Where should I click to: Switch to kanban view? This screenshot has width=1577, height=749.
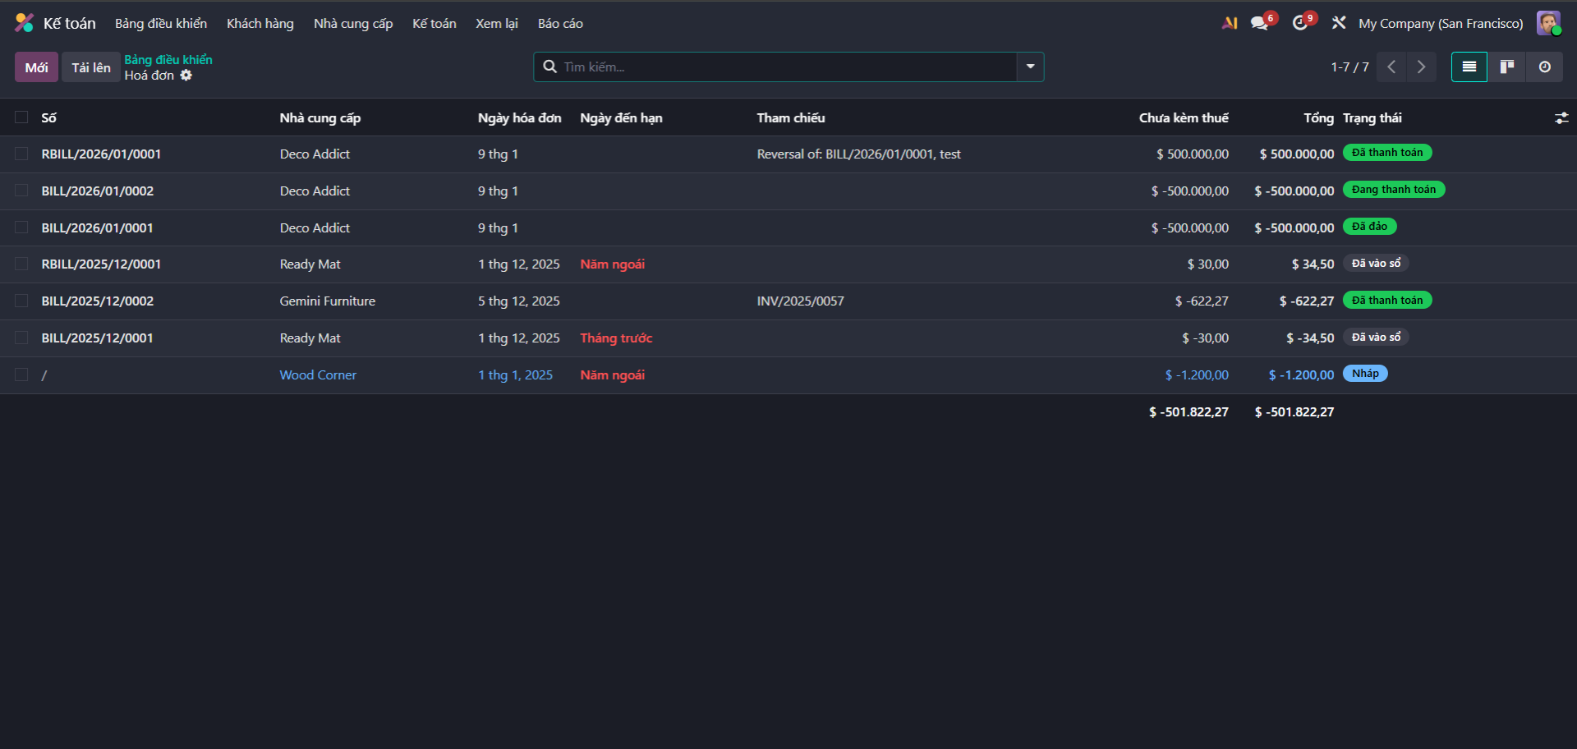(x=1506, y=67)
